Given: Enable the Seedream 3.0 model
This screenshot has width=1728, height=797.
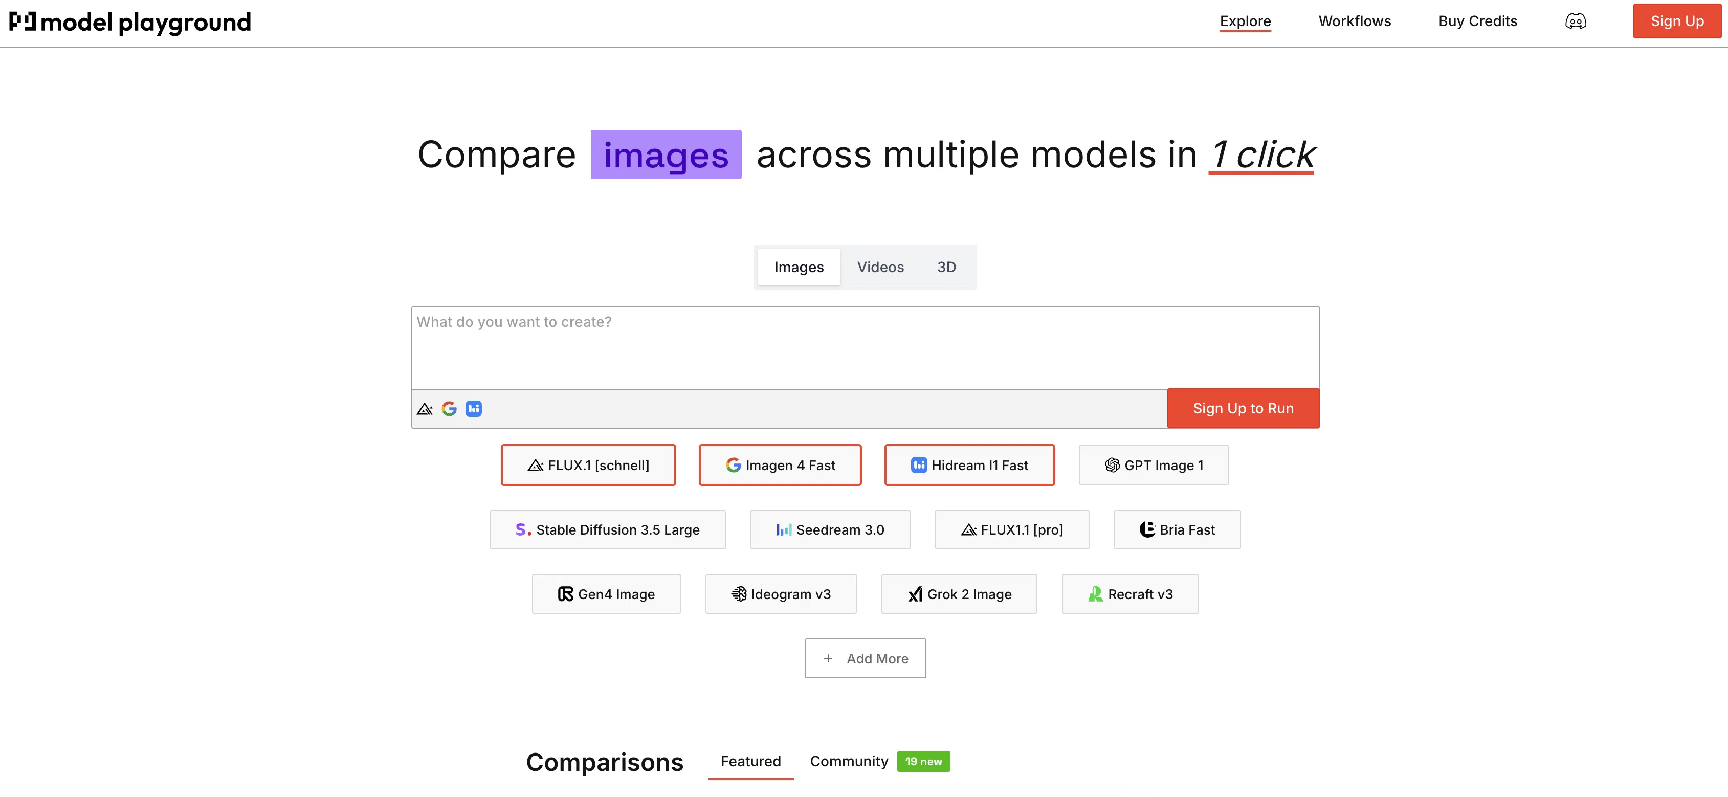Looking at the screenshot, I should [x=830, y=529].
